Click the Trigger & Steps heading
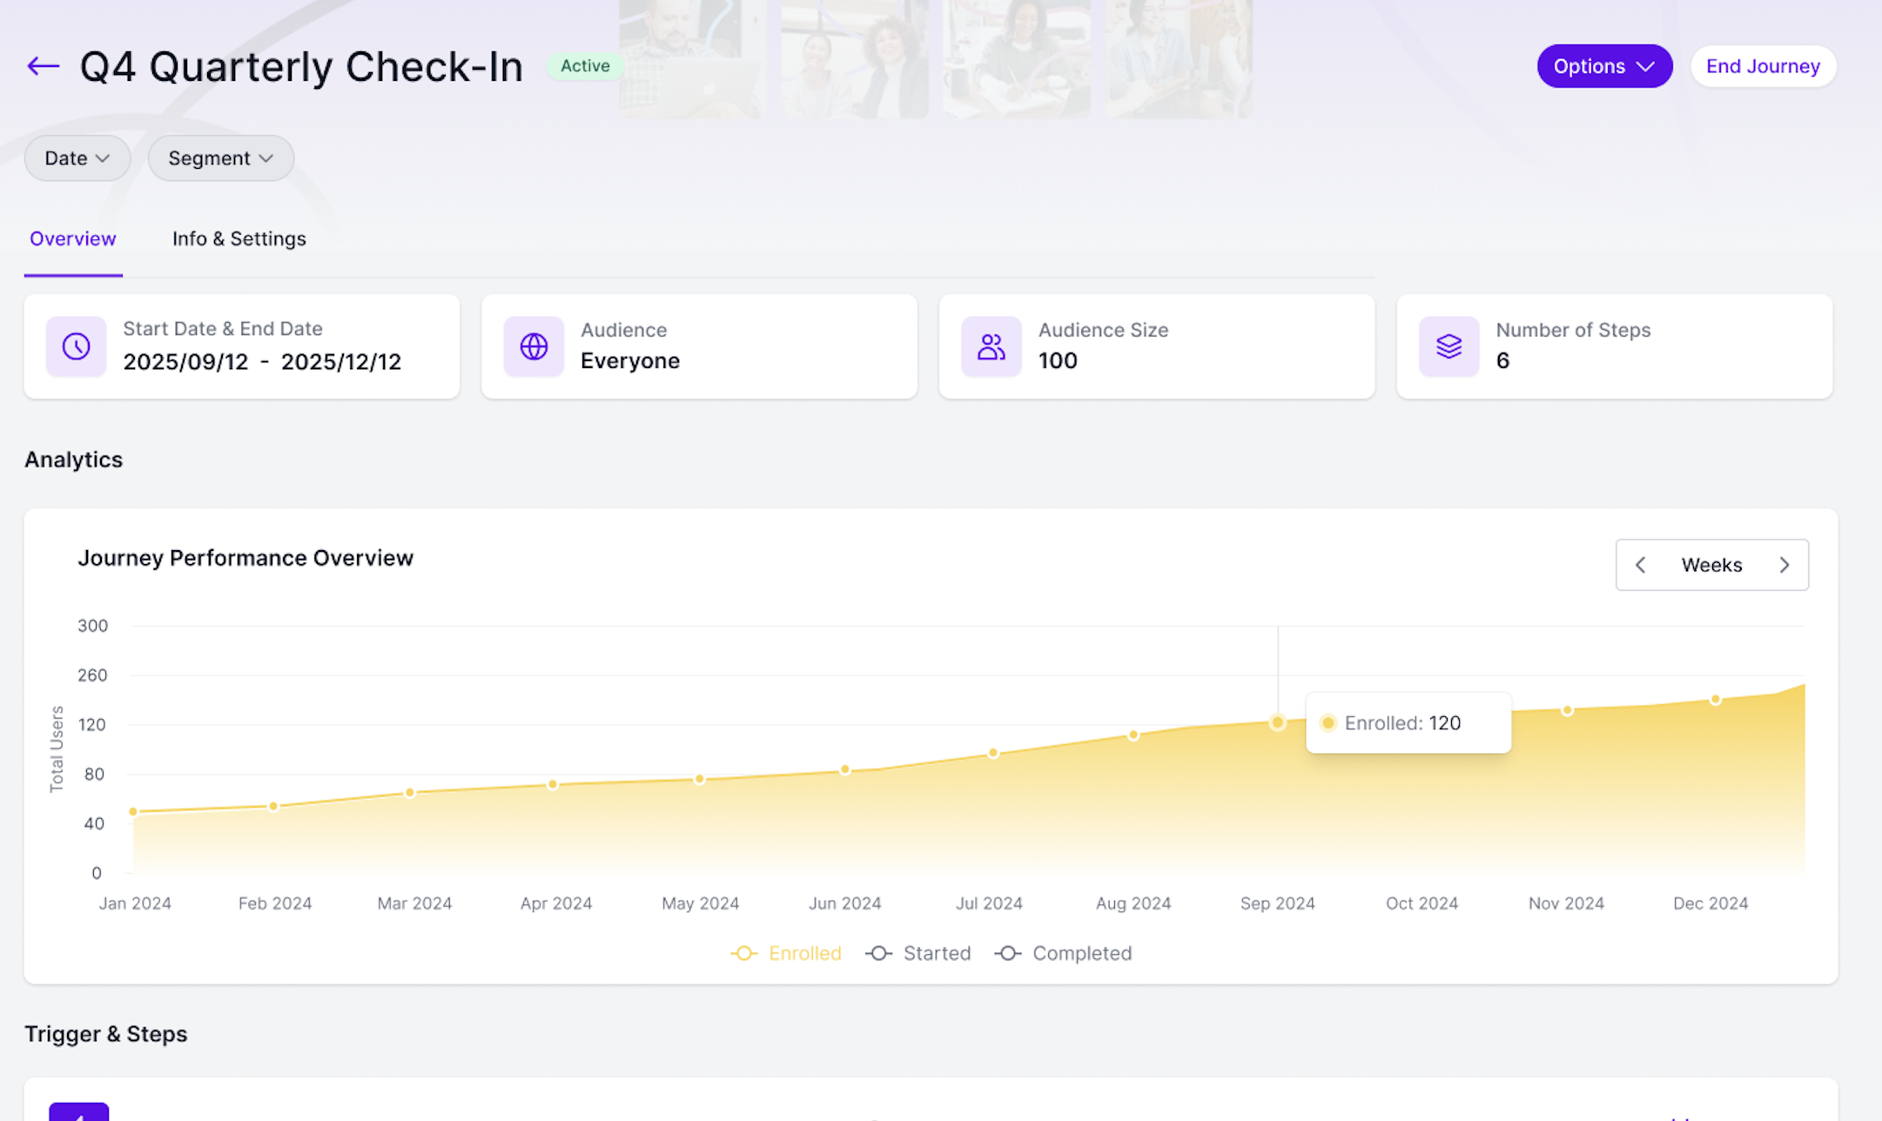1882x1121 pixels. pos(106,1034)
